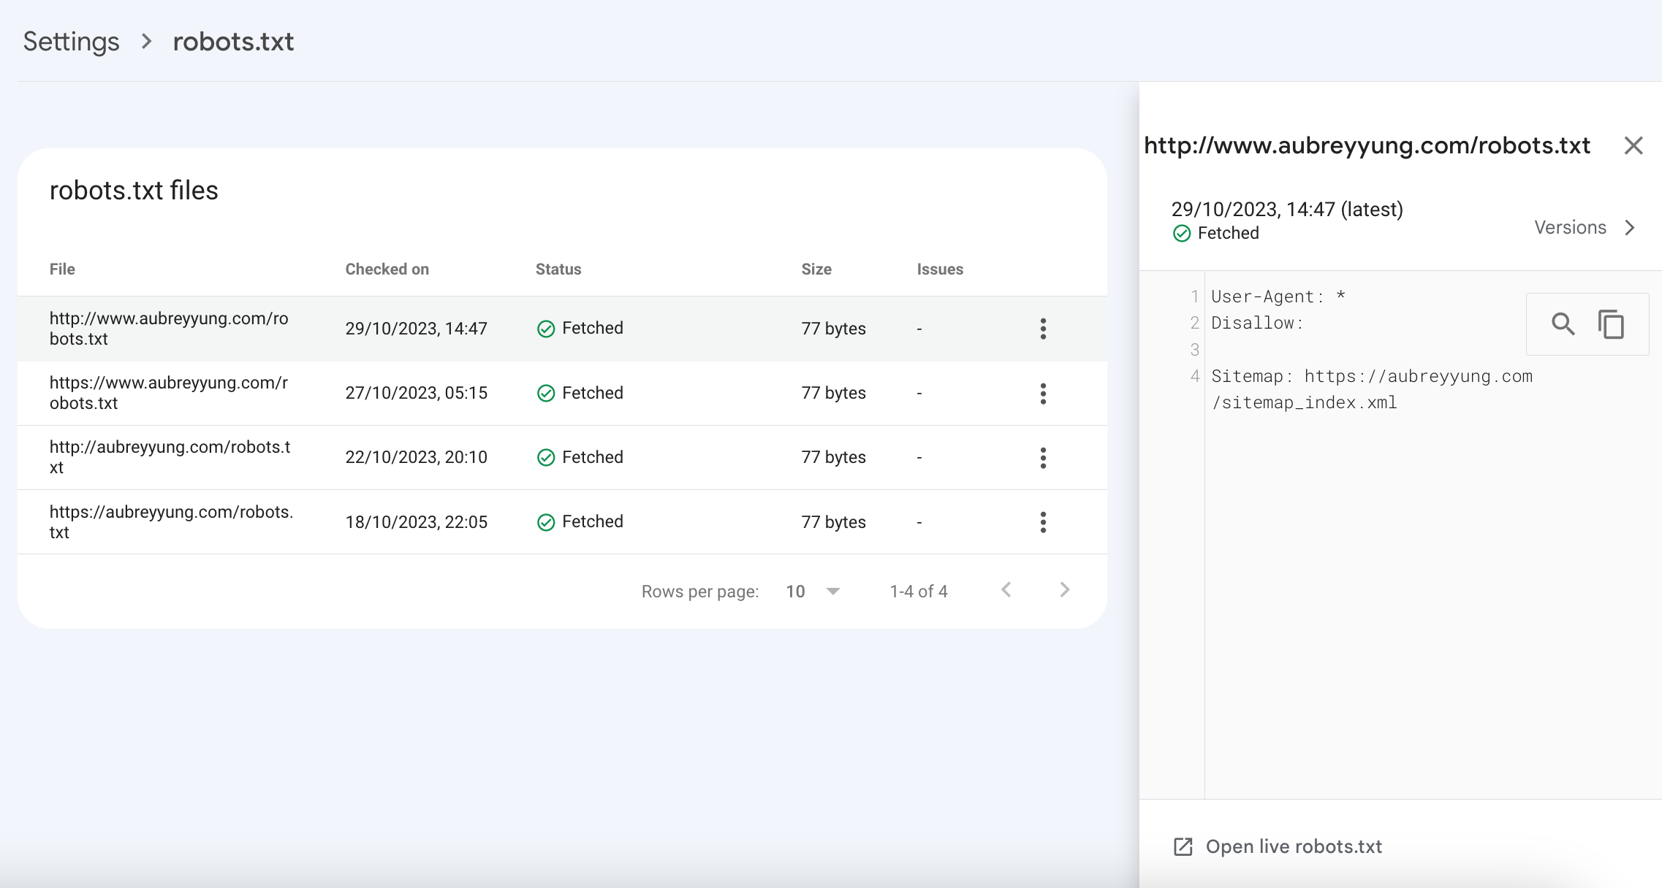Navigate to Settings breadcrumb
The height and width of the screenshot is (888, 1662).
(71, 42)
